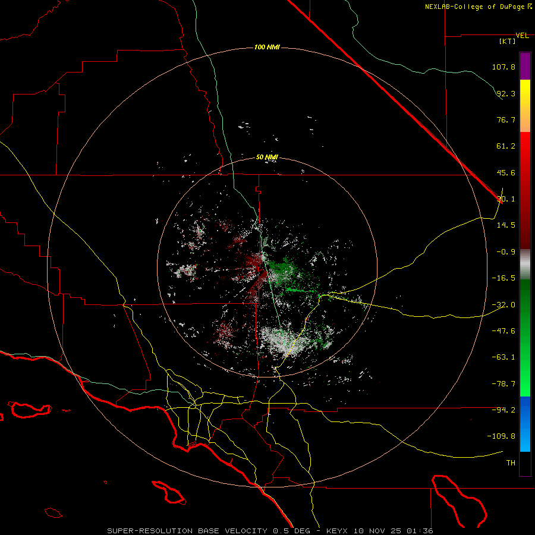This screenshot has width=535, height=535.
Task: Click the -32.0 velocity scale value
Action: [503, 305]
